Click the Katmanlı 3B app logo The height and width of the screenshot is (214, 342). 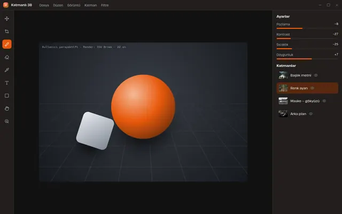coord(6,5)
